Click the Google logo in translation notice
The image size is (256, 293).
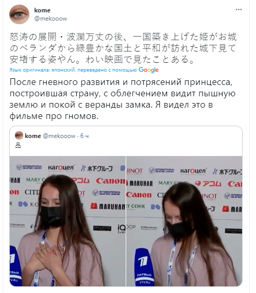pos(148,70)
